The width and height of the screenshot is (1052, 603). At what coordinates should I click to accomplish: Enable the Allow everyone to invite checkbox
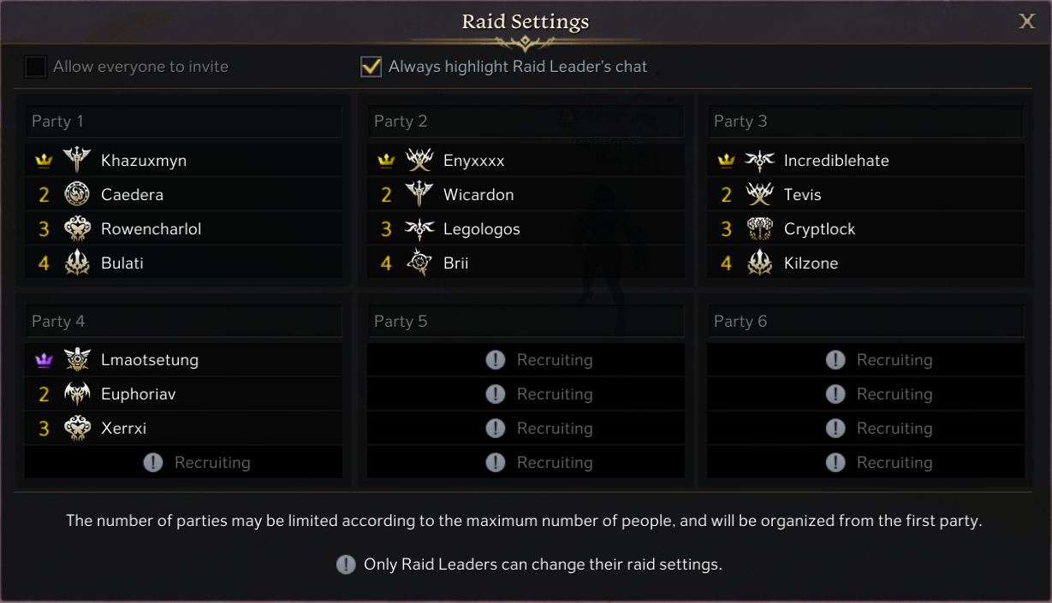(36, 67)
